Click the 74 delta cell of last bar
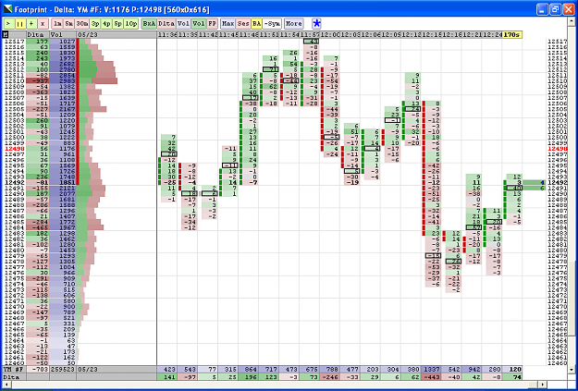Image resolution: width=578 pixels, height=391 pixels. coord(511,376)
